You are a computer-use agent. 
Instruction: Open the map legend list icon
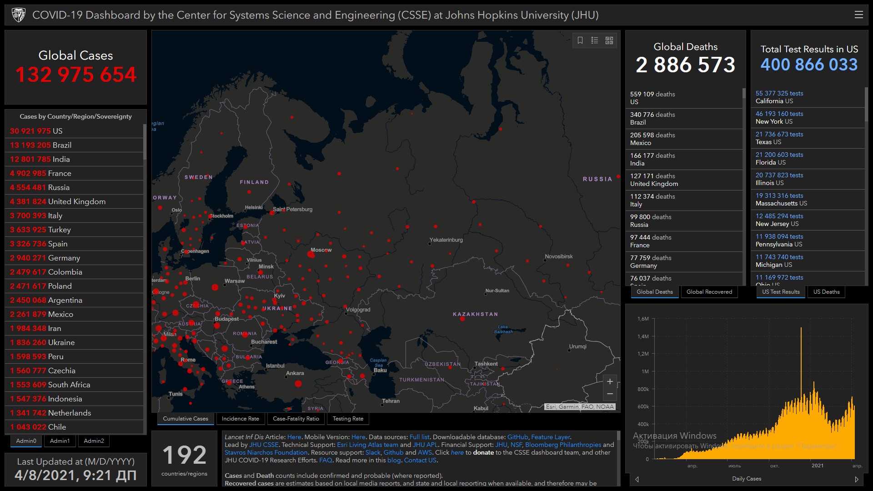595,40
